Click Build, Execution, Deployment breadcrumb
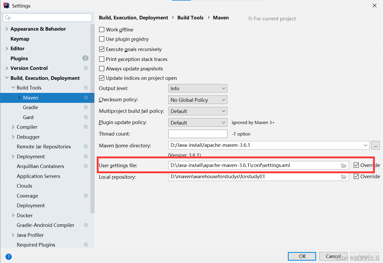Viewport: 384px width, 263px height. click(x=133, y=18)
